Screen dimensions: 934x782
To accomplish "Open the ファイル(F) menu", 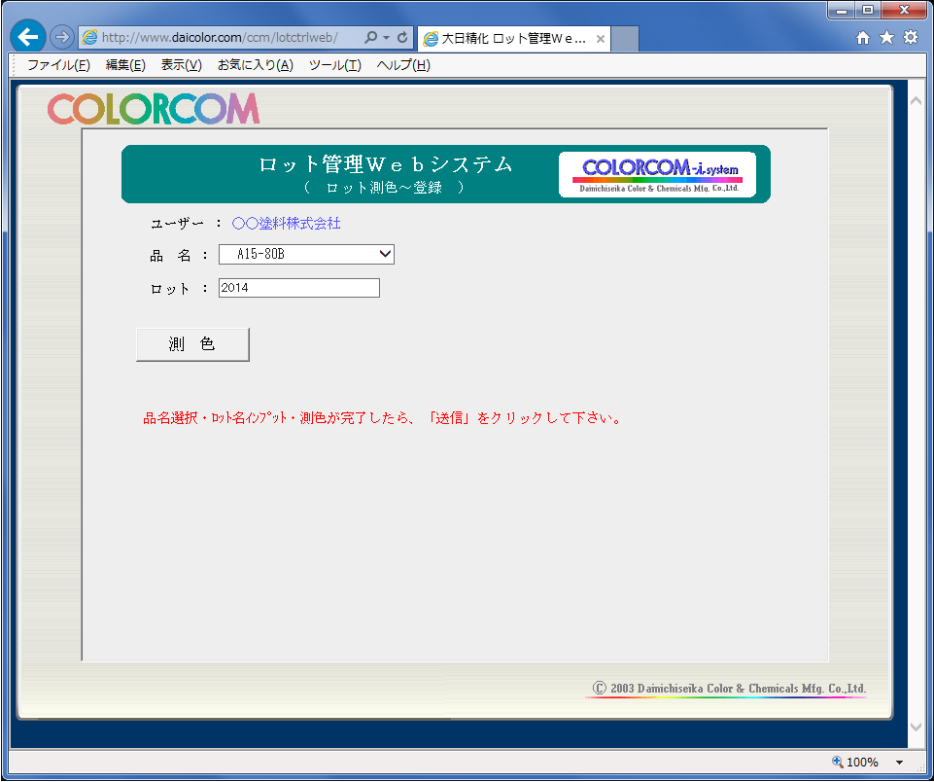I will click(58, 65).
